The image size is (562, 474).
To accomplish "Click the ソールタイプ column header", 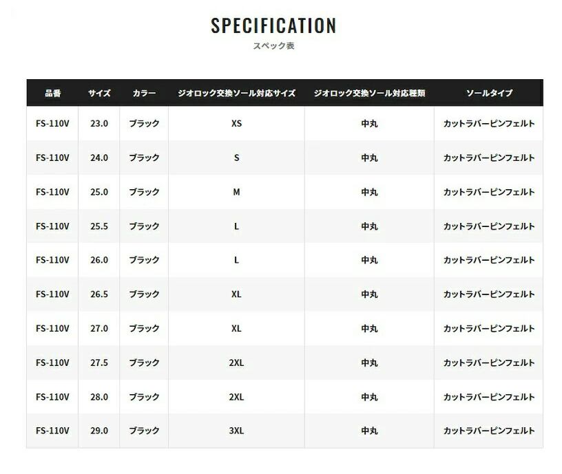I will [x=489, y=93].
